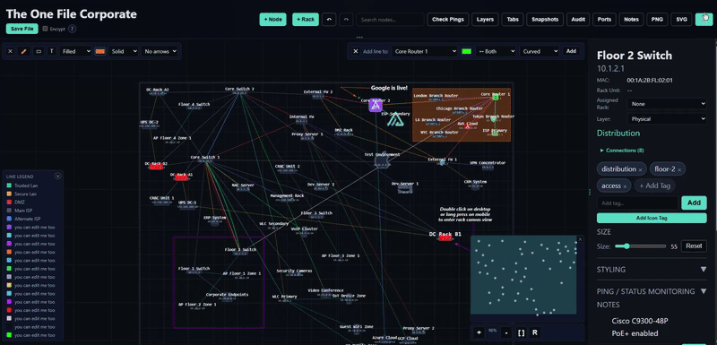Toggle the Encrypt checkbox
The width and height of the screenshot is (717, 345).
(x=45, y=29)
